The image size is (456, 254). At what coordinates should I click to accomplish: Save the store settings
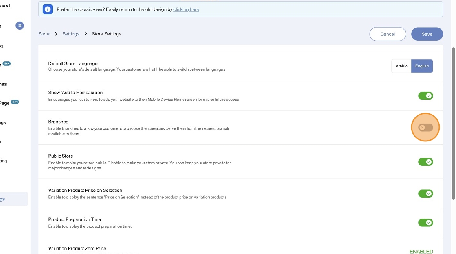pyautogui.click(x=427, y=34)
